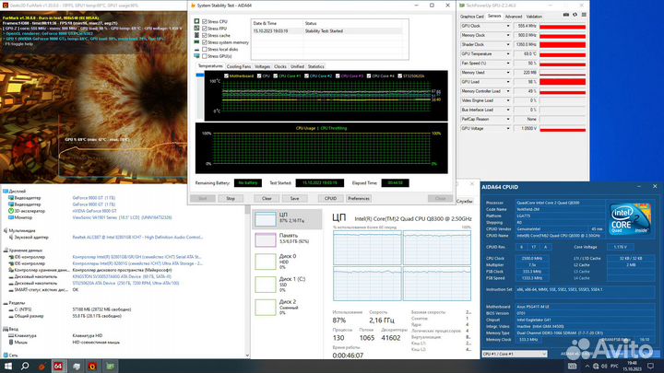Click the GPU-Z refresh icon
This screenshot has width=664, height=373.
pos(575,15)
